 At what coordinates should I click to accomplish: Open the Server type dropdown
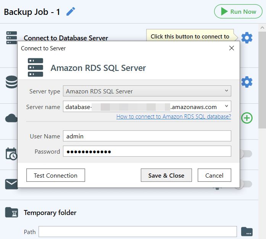pos(147,91)
